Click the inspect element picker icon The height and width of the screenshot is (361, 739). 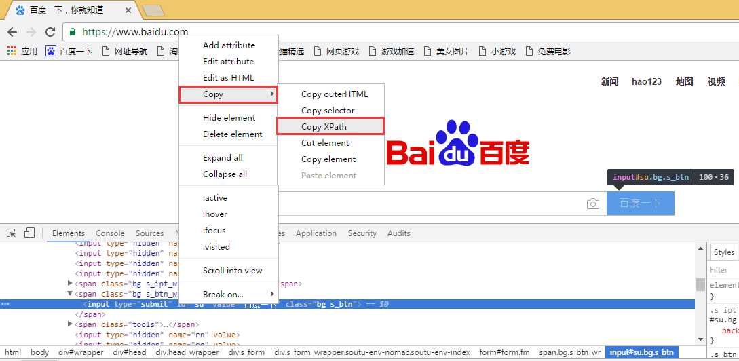(x=12, y=233)
